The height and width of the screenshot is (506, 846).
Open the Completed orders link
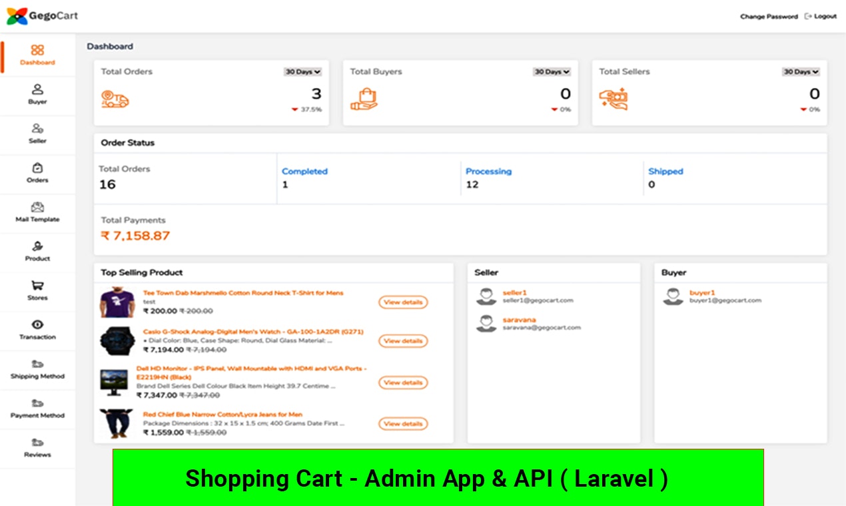(304, 171)
